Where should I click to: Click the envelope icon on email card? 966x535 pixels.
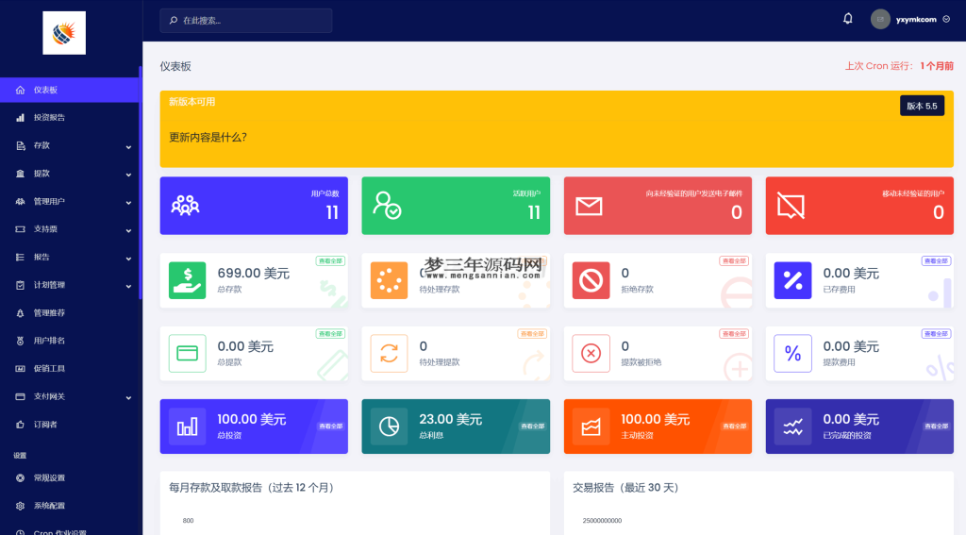[x=589, y=206]
